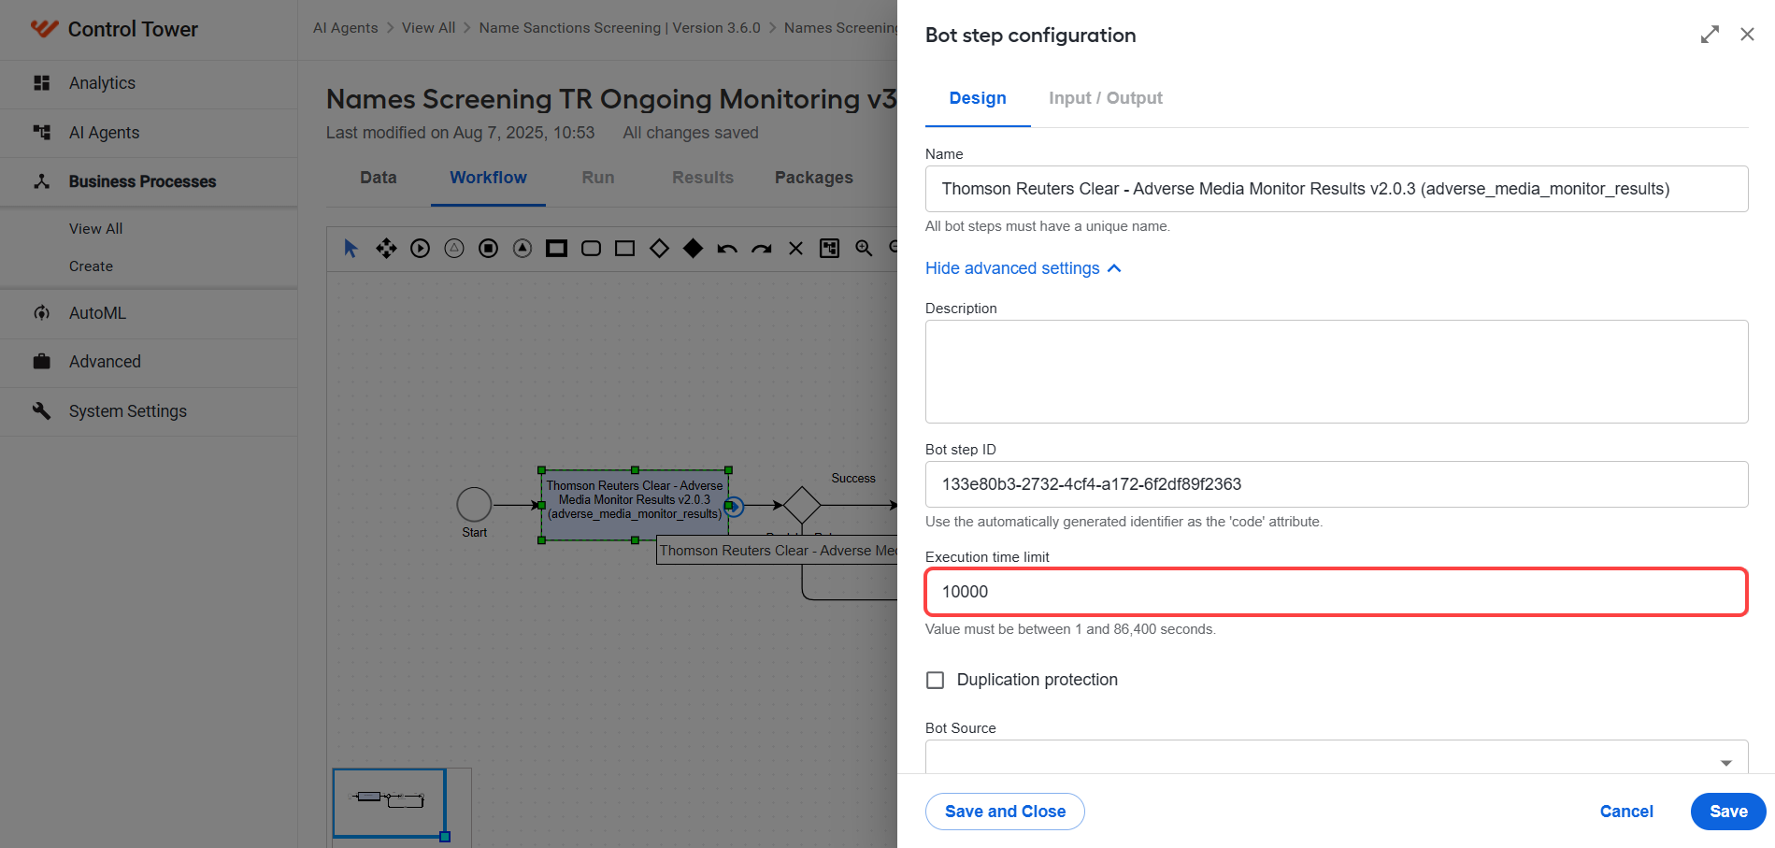Close the Bot step configuration panel
Image resolution: width=1775 pixels, height=848 pixels.
click(1747, 35)
